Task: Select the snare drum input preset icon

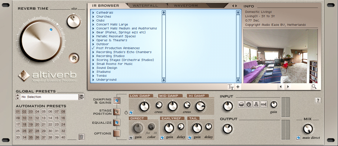Action: [x=241, y=104]
